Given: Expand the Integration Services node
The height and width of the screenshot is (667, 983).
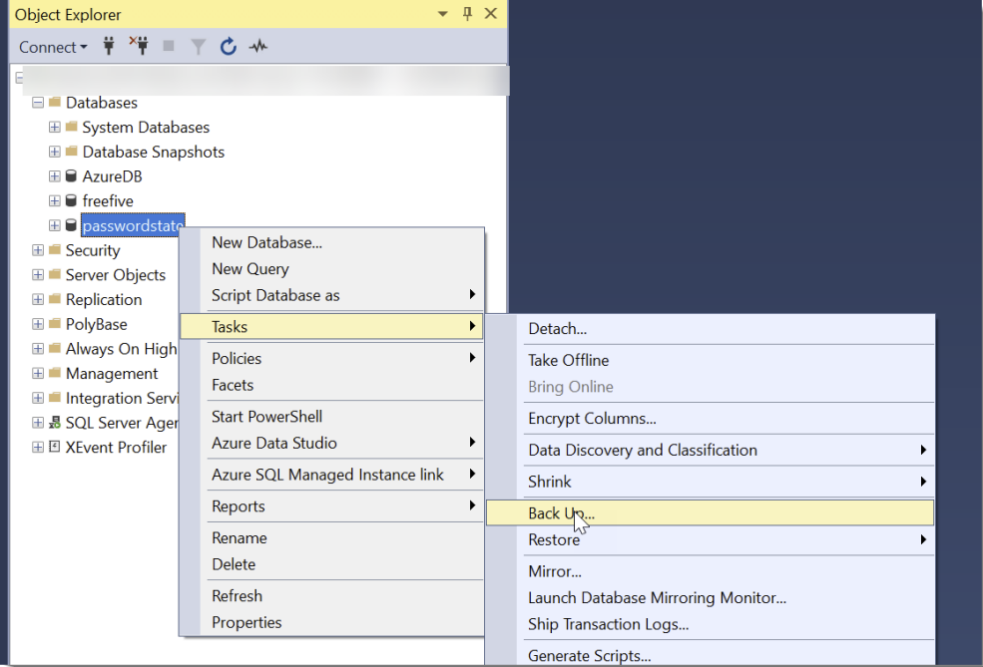Looking at the screenshot, I should tap(38, 398).
